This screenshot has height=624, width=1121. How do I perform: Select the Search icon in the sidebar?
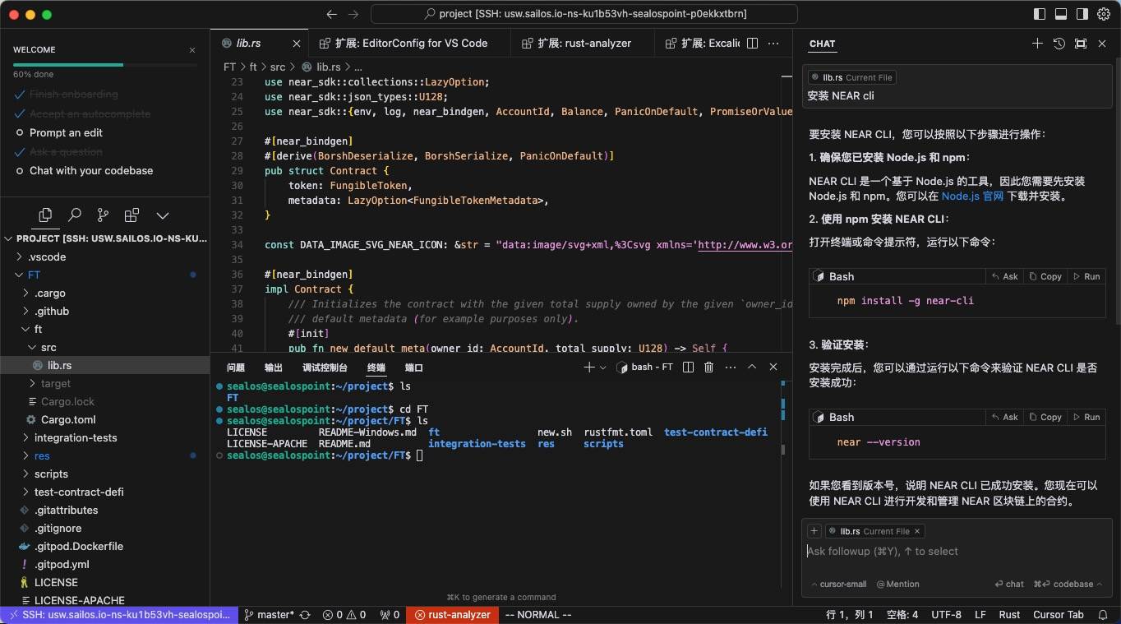(73, 215)
